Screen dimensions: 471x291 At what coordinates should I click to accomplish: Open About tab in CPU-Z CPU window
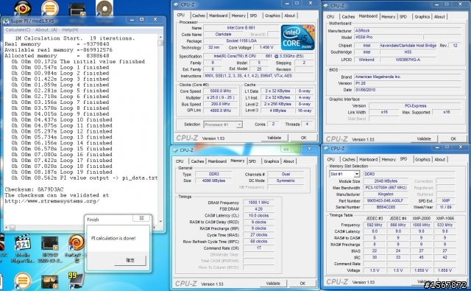pos(289,15)
